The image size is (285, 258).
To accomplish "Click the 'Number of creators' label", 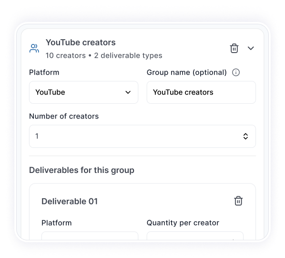I will point(64,116).
